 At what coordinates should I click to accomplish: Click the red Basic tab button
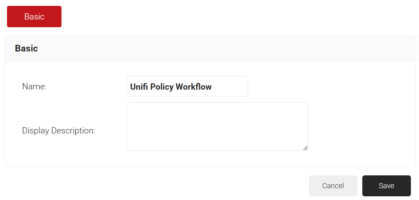tap(34, 17)
